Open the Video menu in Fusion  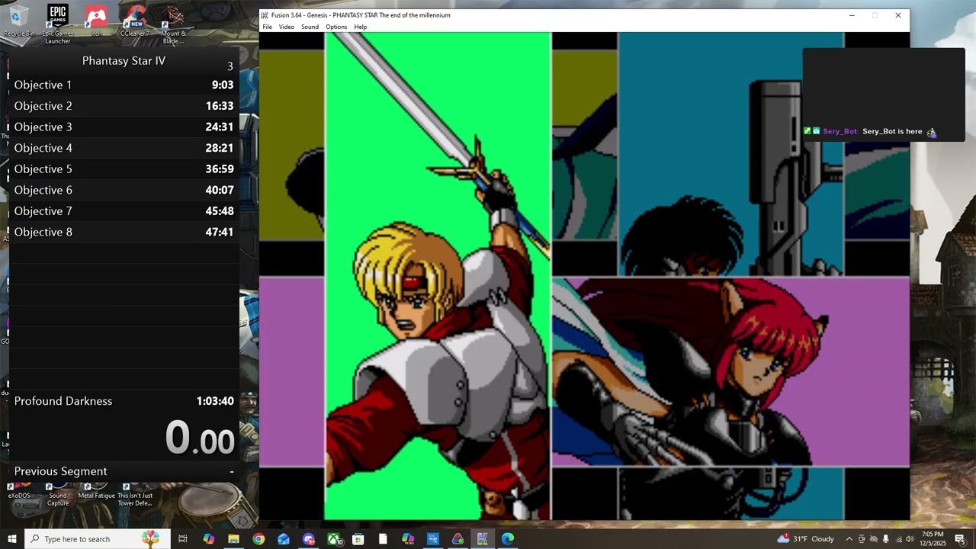coord(286,27)
